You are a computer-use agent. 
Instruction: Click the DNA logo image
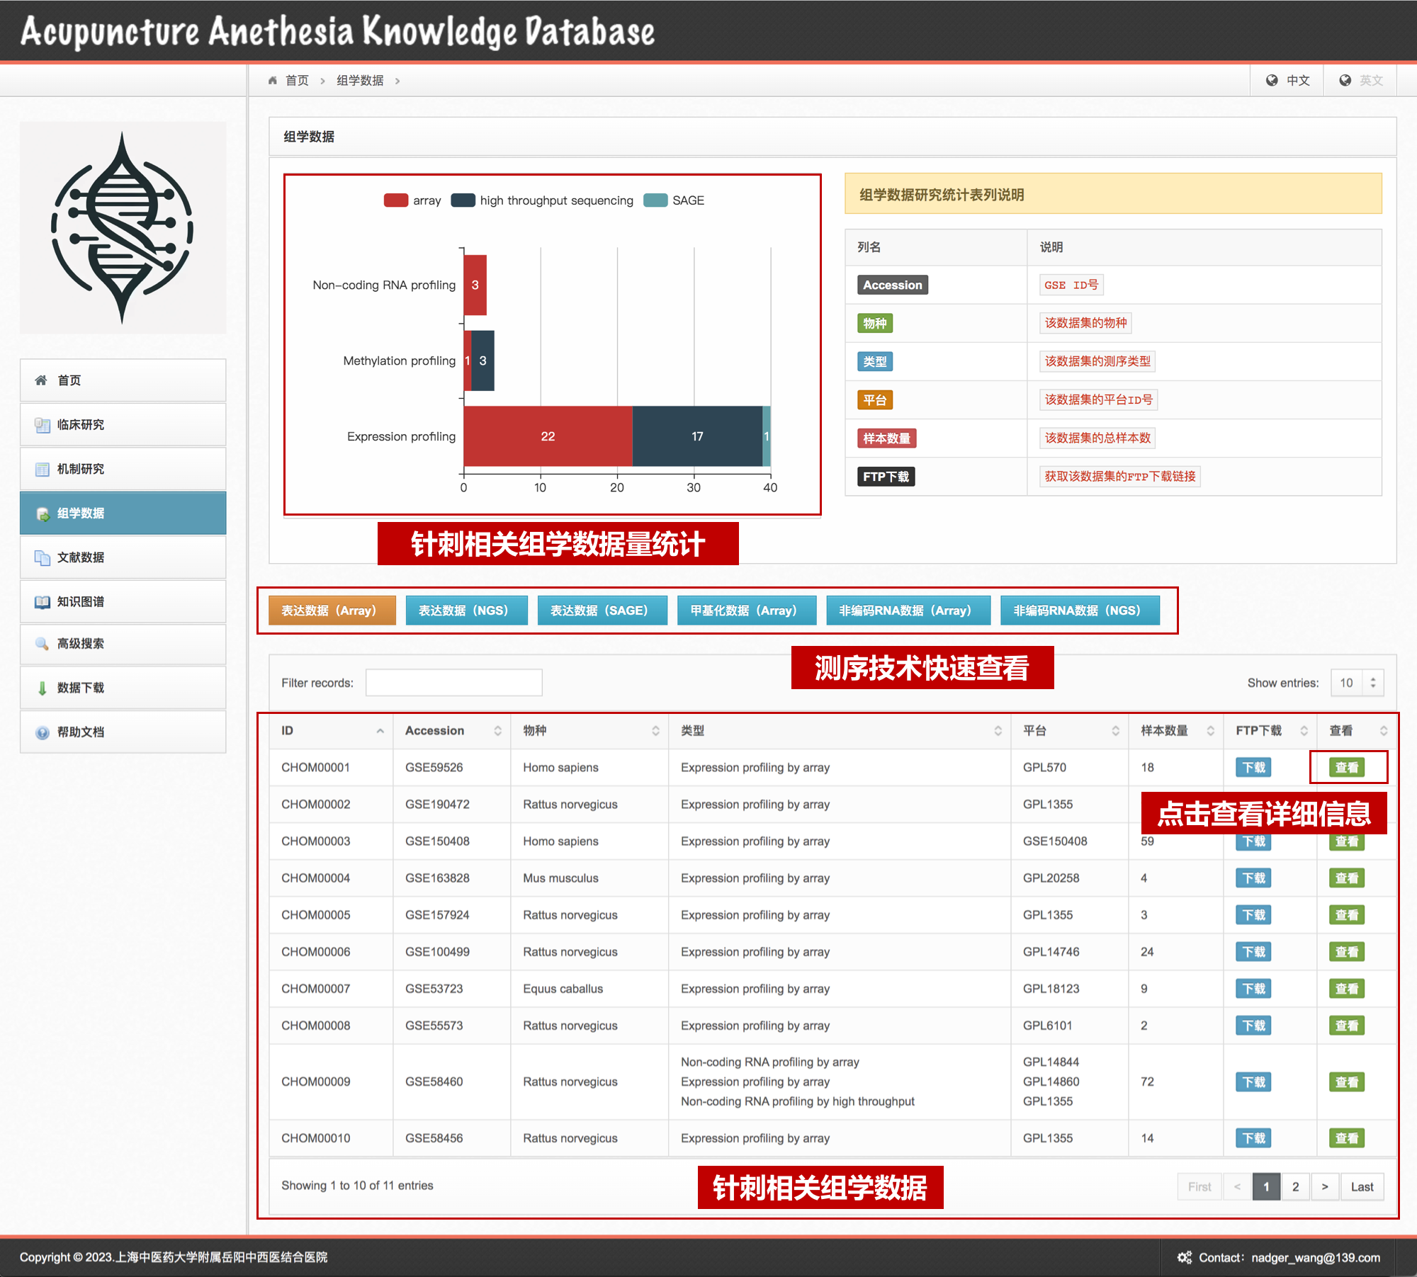(123, 228)
